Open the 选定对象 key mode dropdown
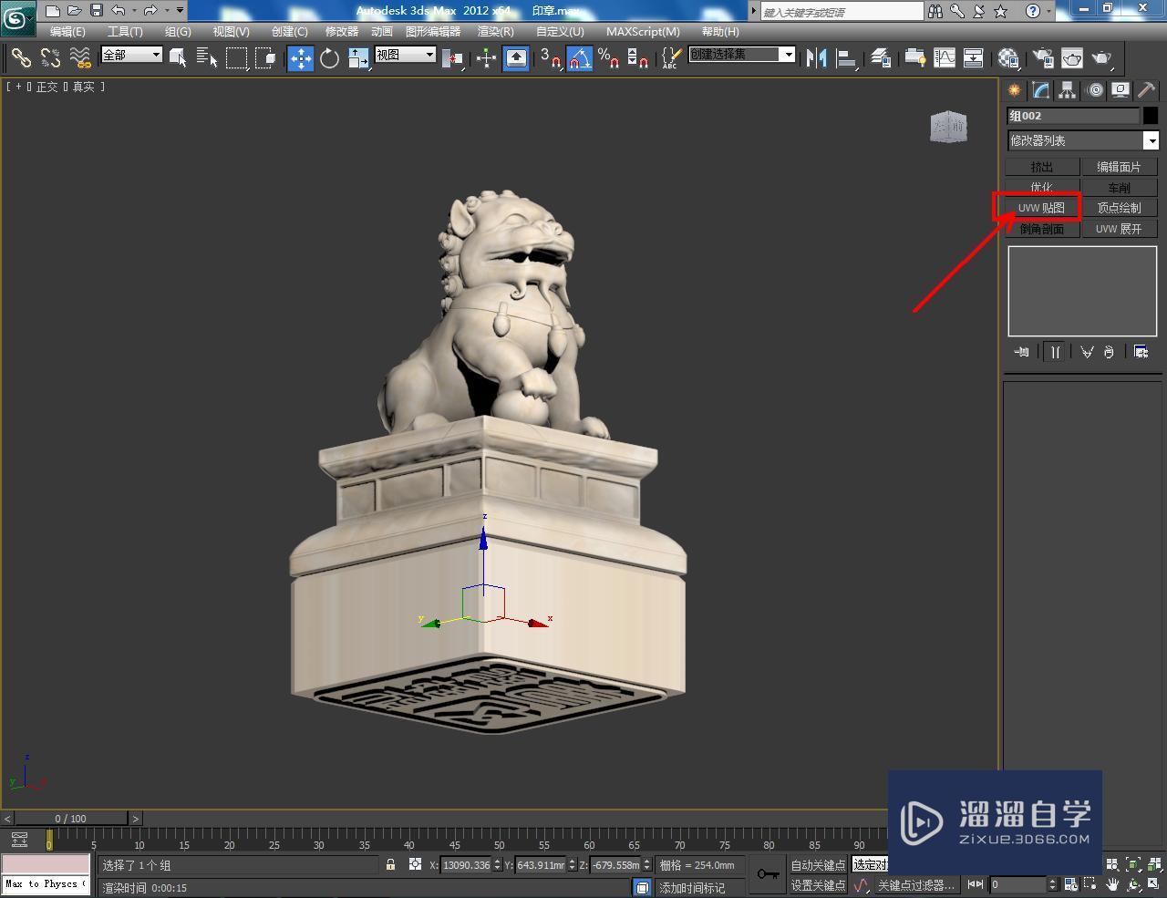Screen dimensions: 1167x898 point(871,865)
